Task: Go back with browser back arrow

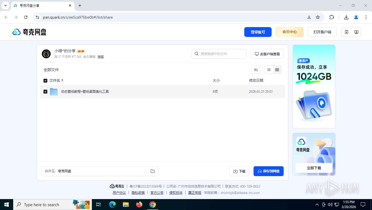Action: (x=6, y=17)
